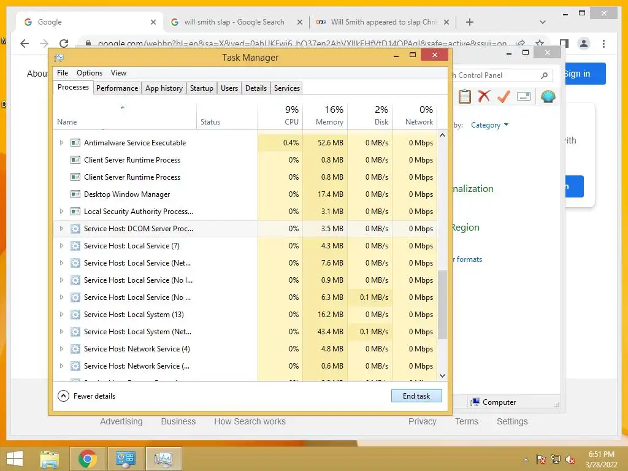Open the Chrome profile avatar menu

pyautogui.click(x=584, y=44)
